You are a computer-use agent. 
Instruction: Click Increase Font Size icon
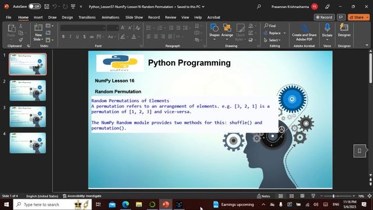pos(123,28)
